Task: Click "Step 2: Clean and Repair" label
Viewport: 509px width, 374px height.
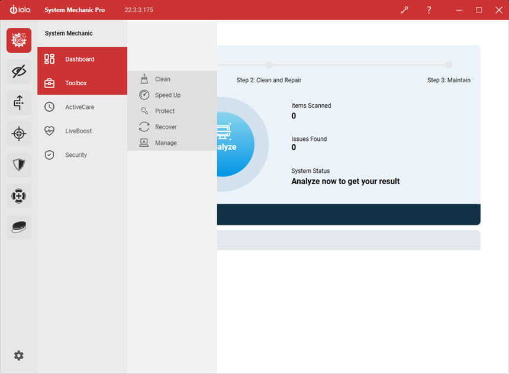Action: 269,80
